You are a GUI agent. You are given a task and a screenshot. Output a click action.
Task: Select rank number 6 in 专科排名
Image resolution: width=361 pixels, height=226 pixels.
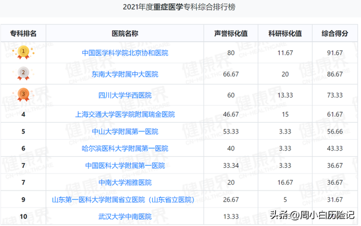(23, 148)
